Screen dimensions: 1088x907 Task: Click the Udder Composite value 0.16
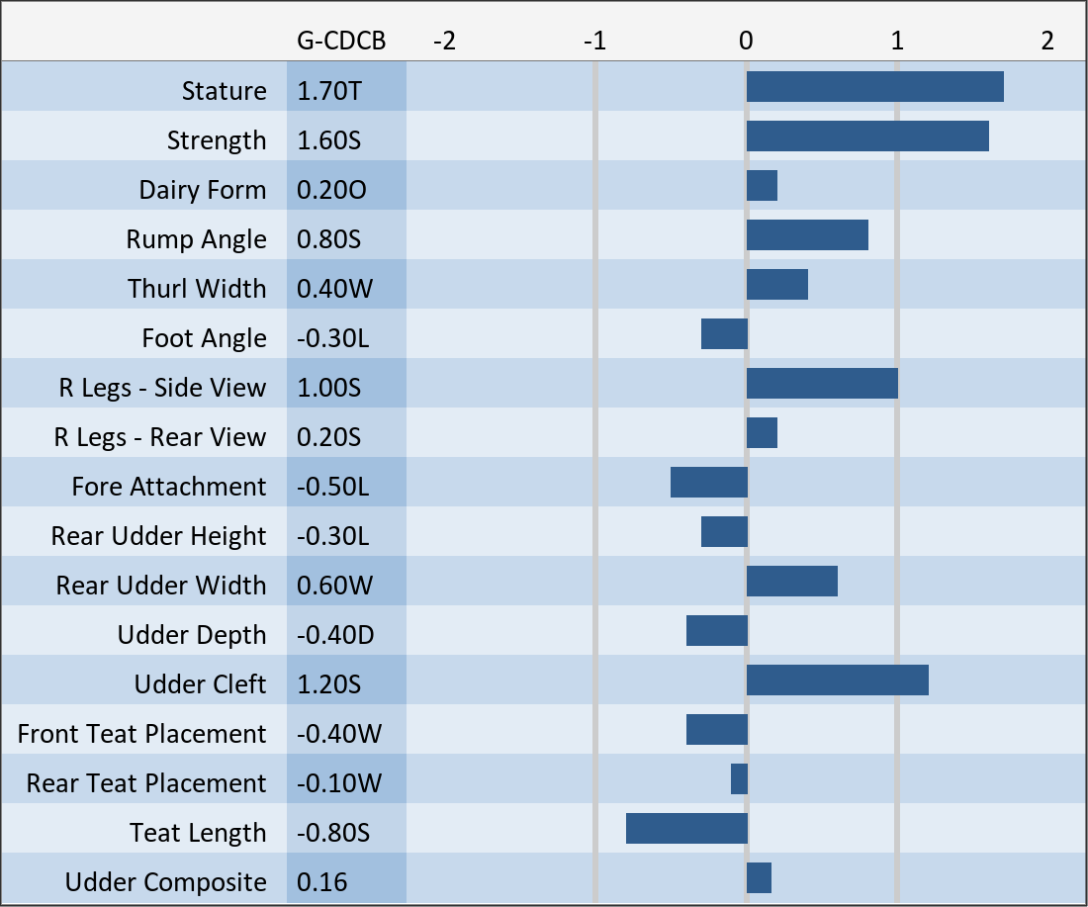click(x=321, y=882)
